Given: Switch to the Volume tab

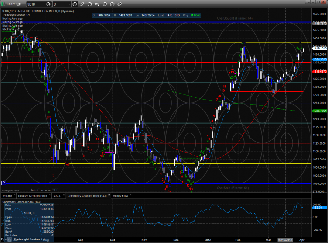Looking at the screenshot, I should [7, 195].
